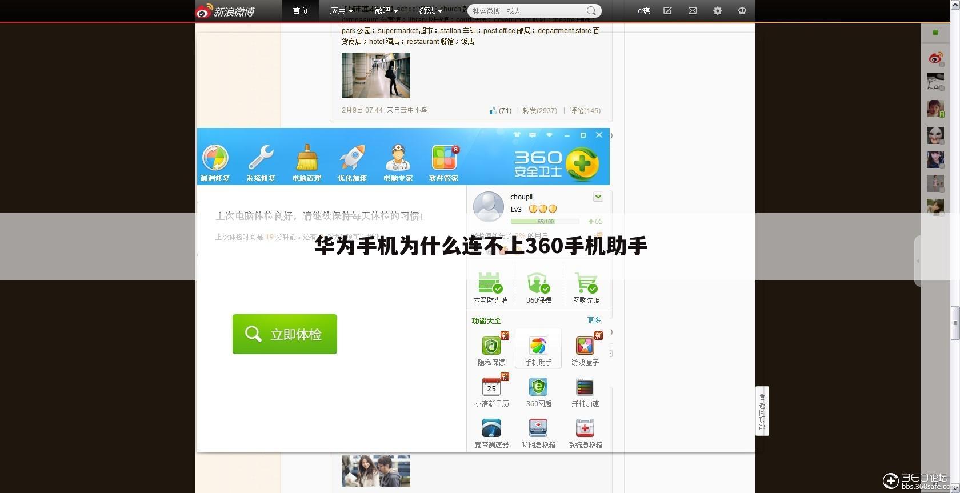Click the 65/100 experience bar
Image resolution: width=960 pixels, height=493 pixels.
[x=545, y=222]
